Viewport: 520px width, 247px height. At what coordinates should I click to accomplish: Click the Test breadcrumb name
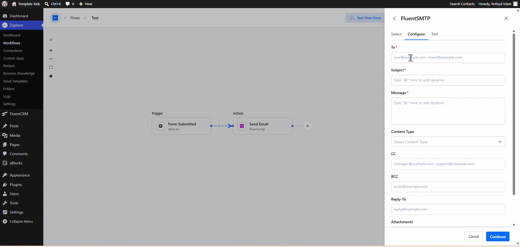tap(95, 18)
